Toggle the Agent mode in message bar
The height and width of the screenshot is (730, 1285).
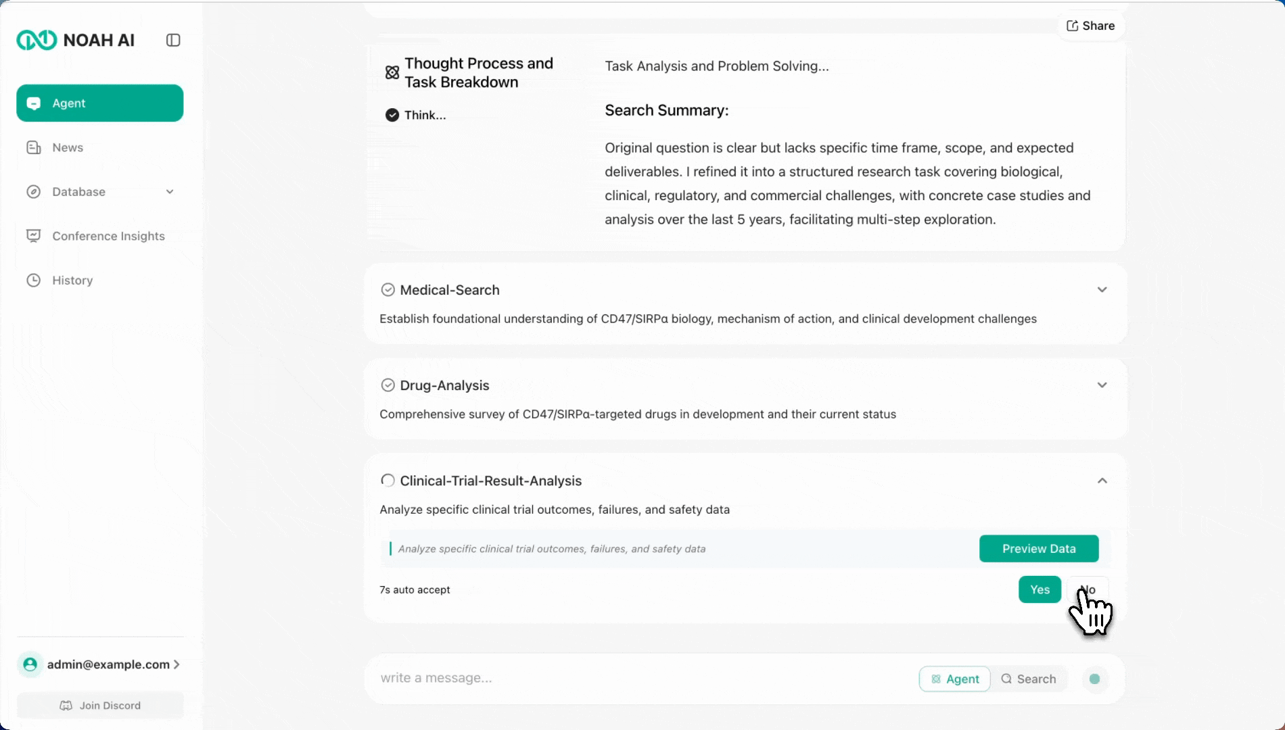[954, 679]
